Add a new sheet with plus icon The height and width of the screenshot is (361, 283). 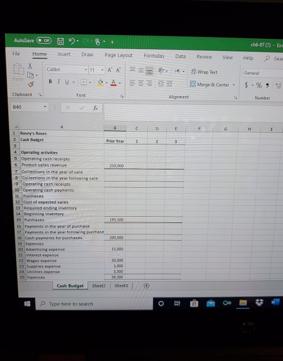[146, 286]
